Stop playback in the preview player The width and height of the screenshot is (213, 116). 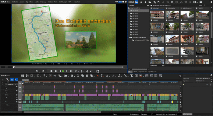pyautogui.click(x=51, y=71)
